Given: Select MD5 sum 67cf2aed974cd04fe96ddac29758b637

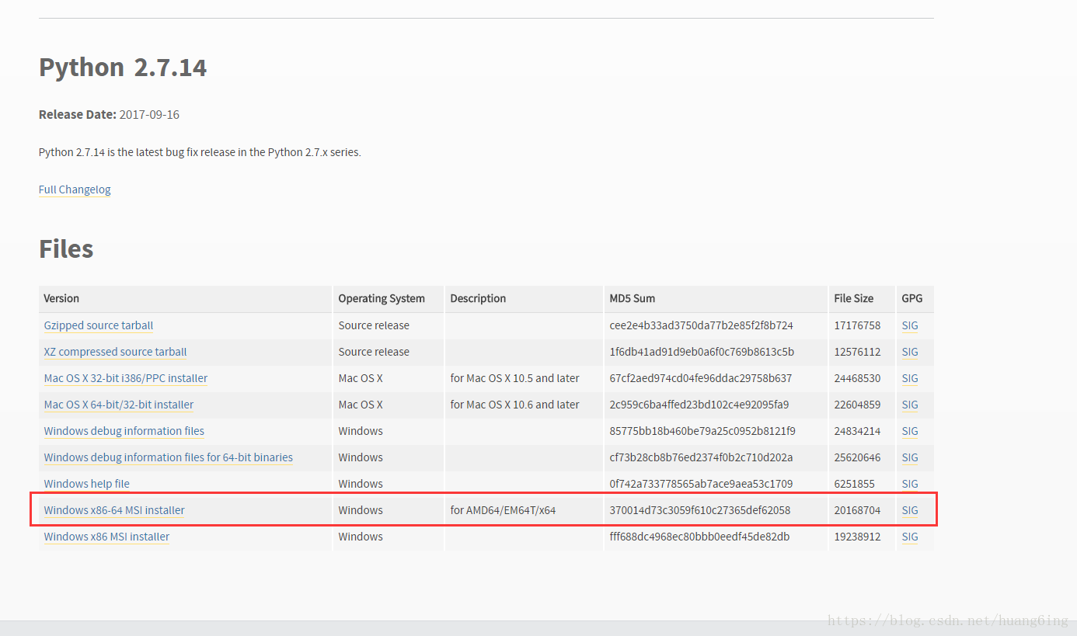Looking at the screenshot, I should tap(701, 378).
